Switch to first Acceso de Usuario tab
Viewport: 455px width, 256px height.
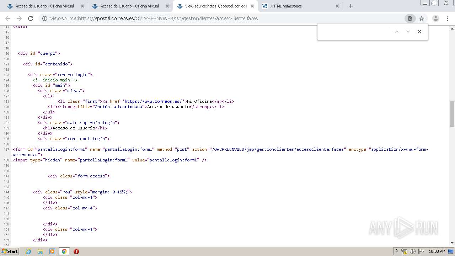pos(44,6)
